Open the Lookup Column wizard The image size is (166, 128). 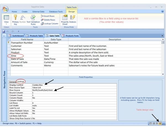click(x=50, y=24)
